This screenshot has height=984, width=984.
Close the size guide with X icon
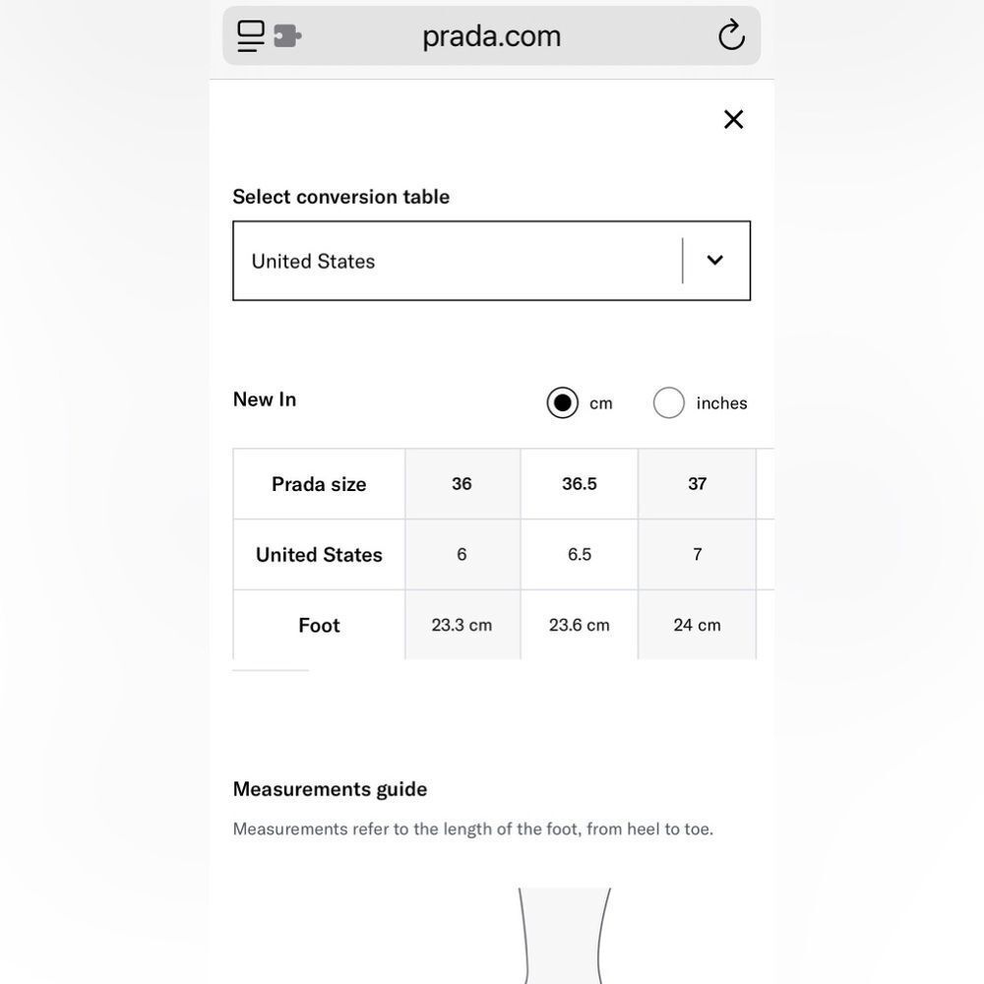coord(734,119)
